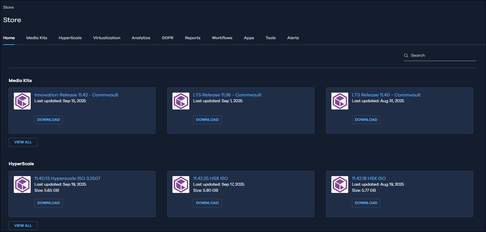Click the search magnifier icon
This screenshot has width=486, height=232.
(406, 56)
